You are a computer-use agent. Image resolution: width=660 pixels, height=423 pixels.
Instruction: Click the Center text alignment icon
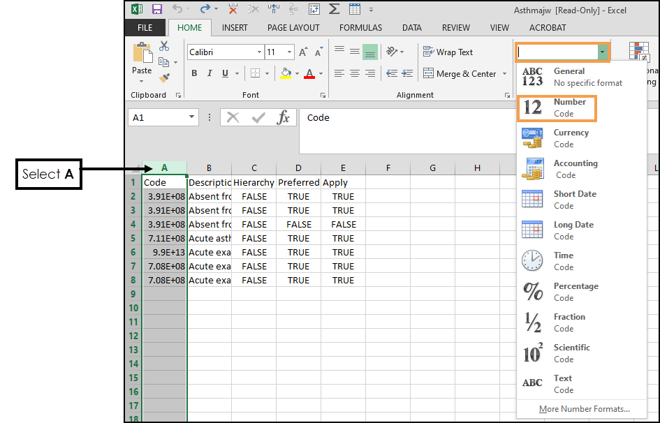[355, 73]
